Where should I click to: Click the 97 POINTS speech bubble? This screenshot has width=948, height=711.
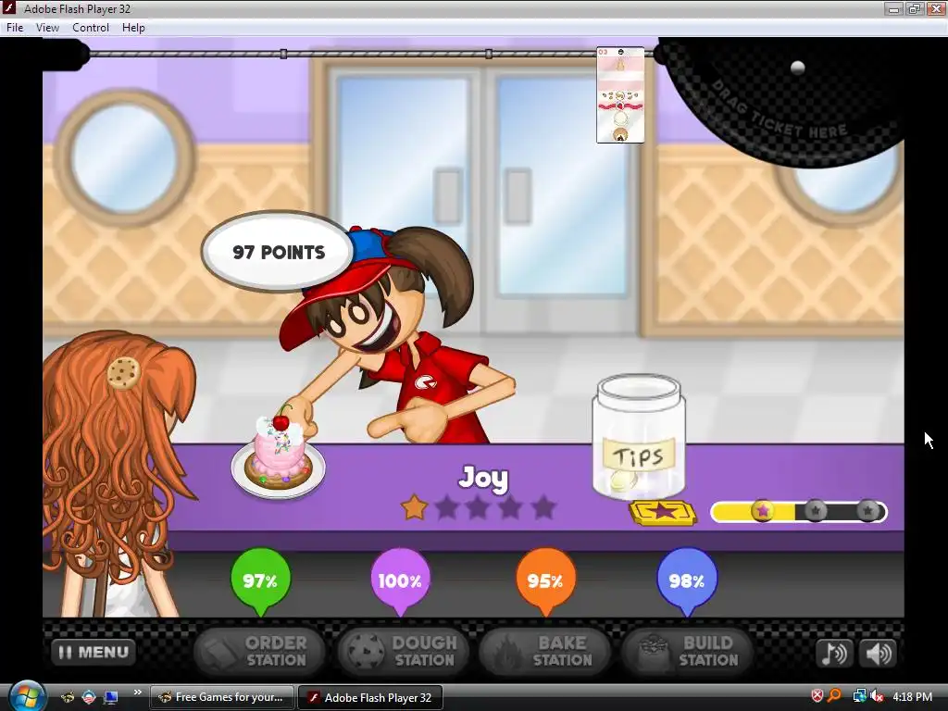coord(278,252)
